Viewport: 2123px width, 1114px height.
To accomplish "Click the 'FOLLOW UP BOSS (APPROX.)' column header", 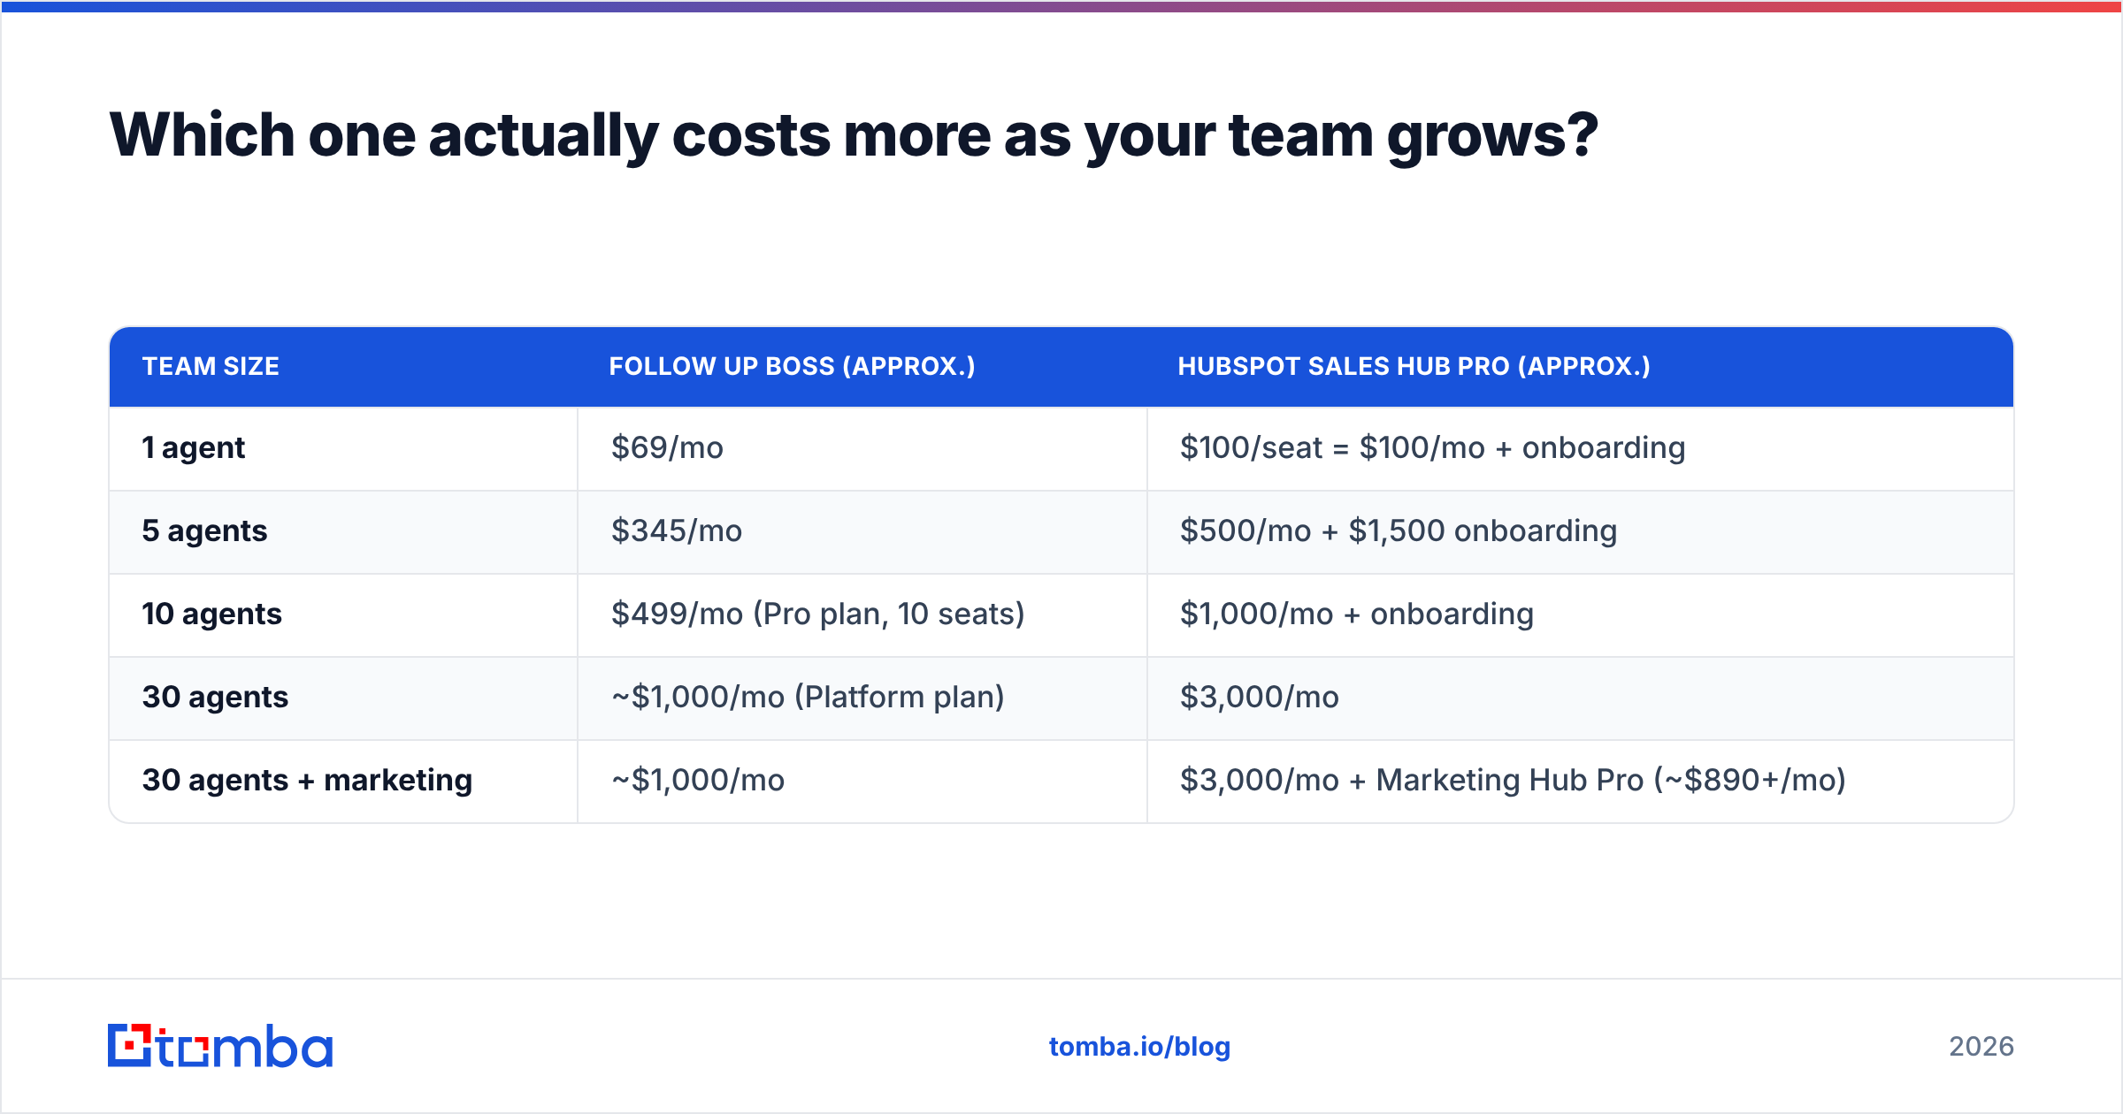I will [x=792, y=366].
